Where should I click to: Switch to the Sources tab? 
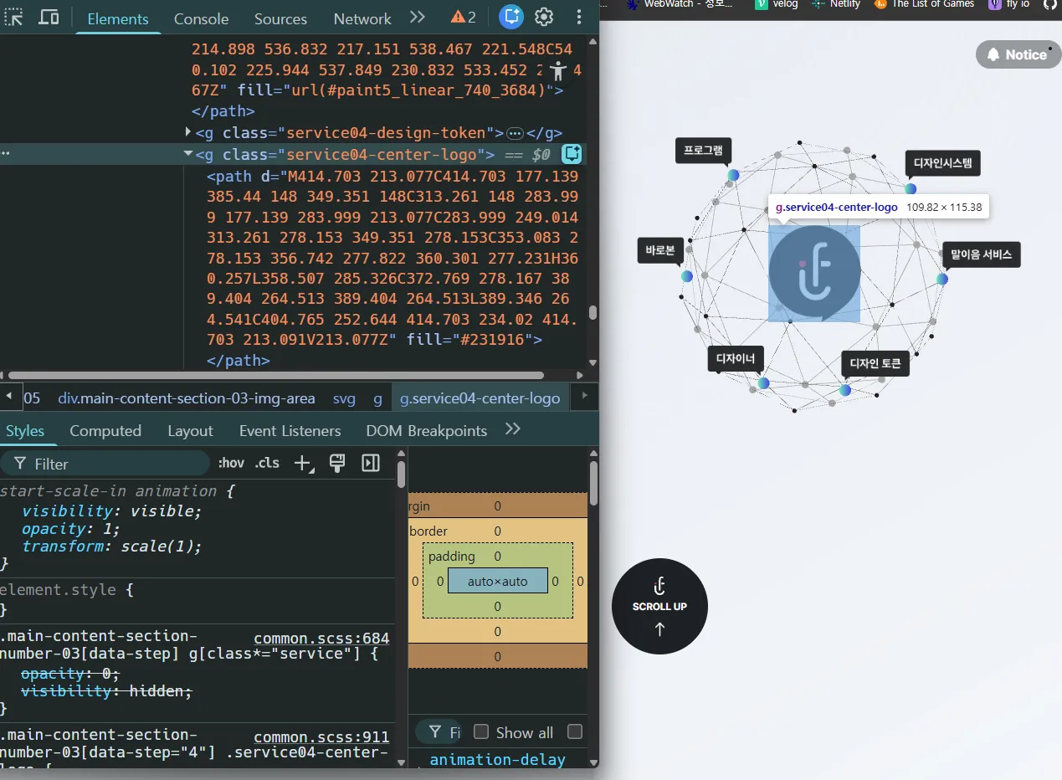pyautogui.click(x=280, y=18)
